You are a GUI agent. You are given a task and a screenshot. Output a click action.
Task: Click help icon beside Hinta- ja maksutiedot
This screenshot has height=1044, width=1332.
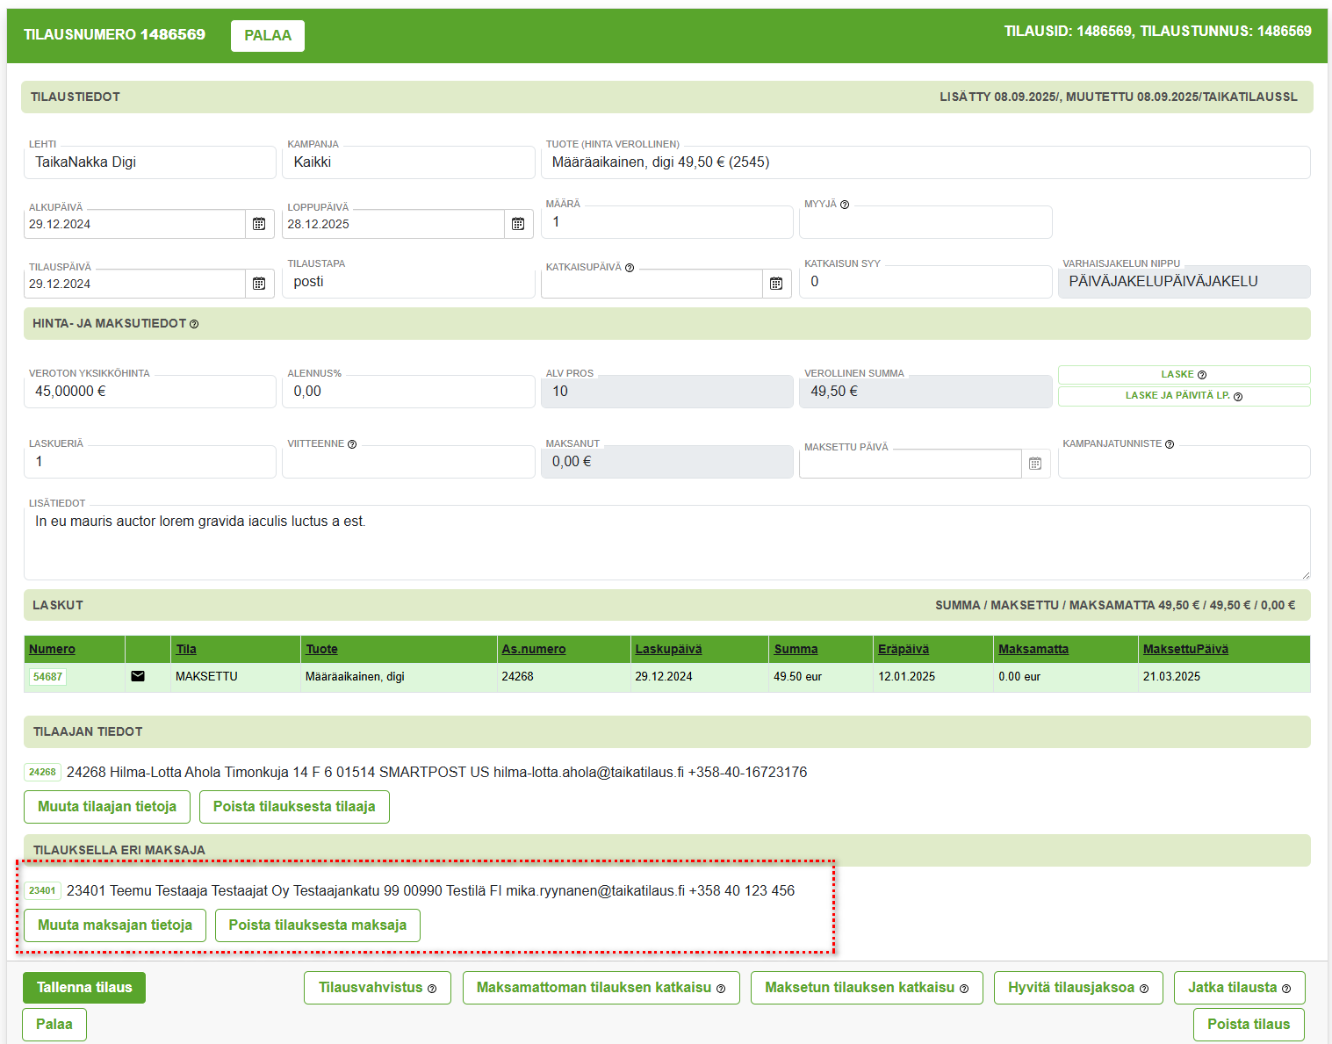[194, 324]
